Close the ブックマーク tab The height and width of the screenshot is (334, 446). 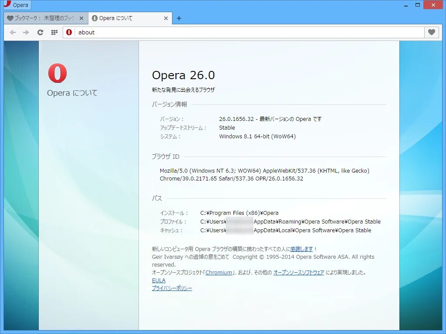coord(81,18)
